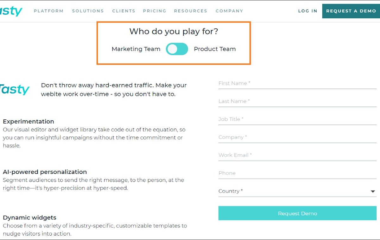
Task: Click the Phone input field
Action: tap(297, 173)
